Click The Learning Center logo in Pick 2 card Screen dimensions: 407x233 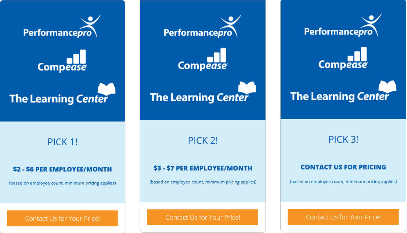click(x=203, y=93)
